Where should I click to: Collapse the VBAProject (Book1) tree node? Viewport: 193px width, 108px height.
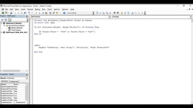pos(2,23)
